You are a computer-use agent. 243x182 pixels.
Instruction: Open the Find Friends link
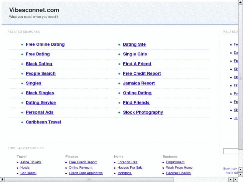click(136, 103)
